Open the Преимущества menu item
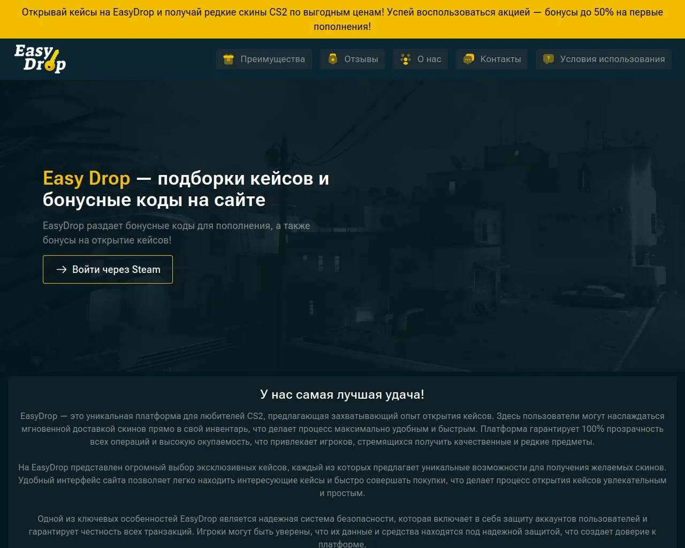Screen dimensions: 685x548 click(272, 59)
